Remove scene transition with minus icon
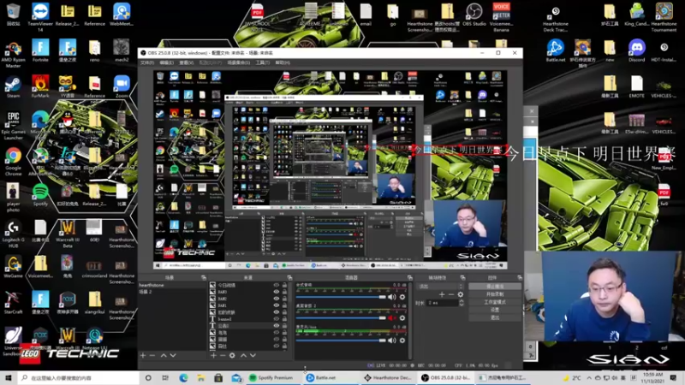The height and width of the screenshot is (385, 685). pyautogui.click(x=451, y=294)
